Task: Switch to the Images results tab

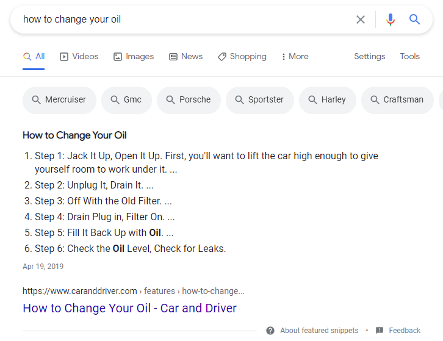Action: pos(134,57)
